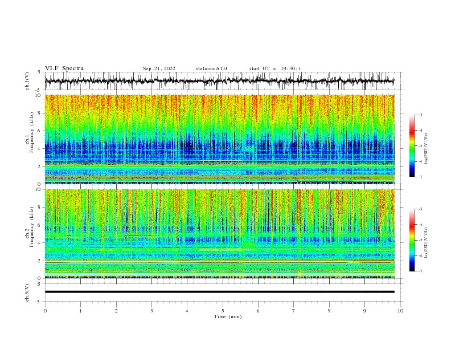Click the "3" tick on the time axis
Screen dimensions: 451x349
click(151, 311)
